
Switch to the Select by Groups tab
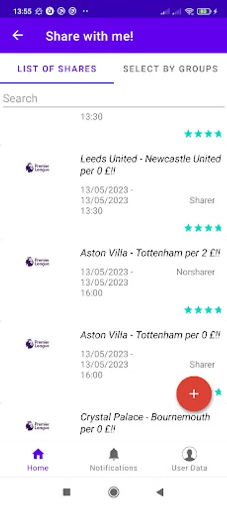170,69
